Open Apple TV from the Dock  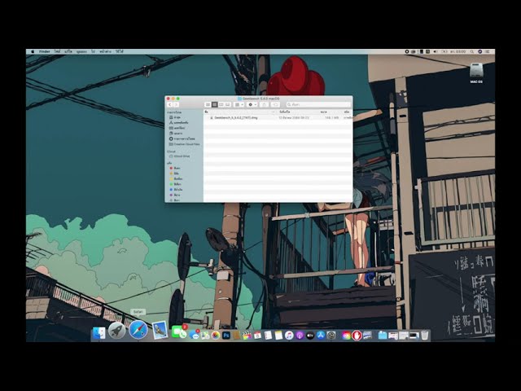[310, 336]
